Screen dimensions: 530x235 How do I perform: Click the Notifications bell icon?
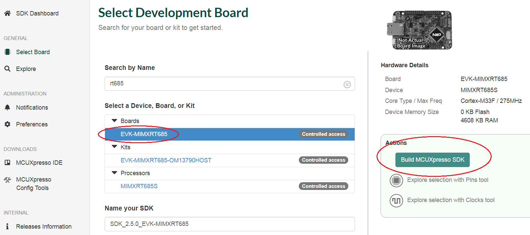(x=7, y=108)
